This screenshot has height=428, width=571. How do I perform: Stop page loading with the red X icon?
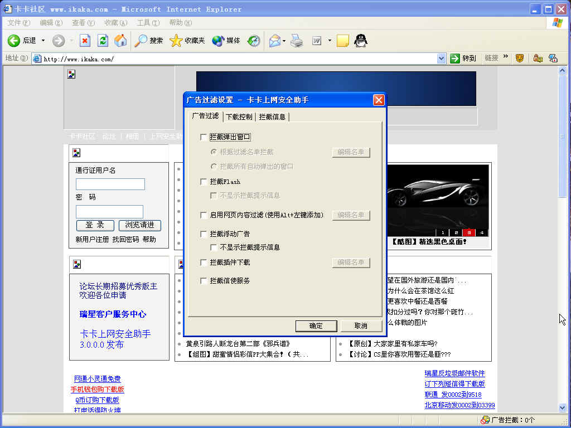(85, 40)
